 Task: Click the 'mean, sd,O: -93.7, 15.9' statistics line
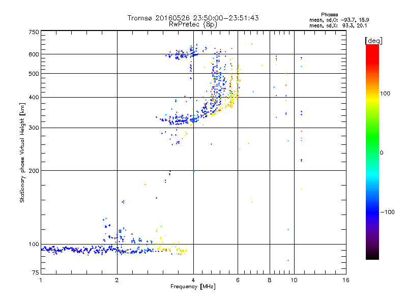click(x=339, y=20)
